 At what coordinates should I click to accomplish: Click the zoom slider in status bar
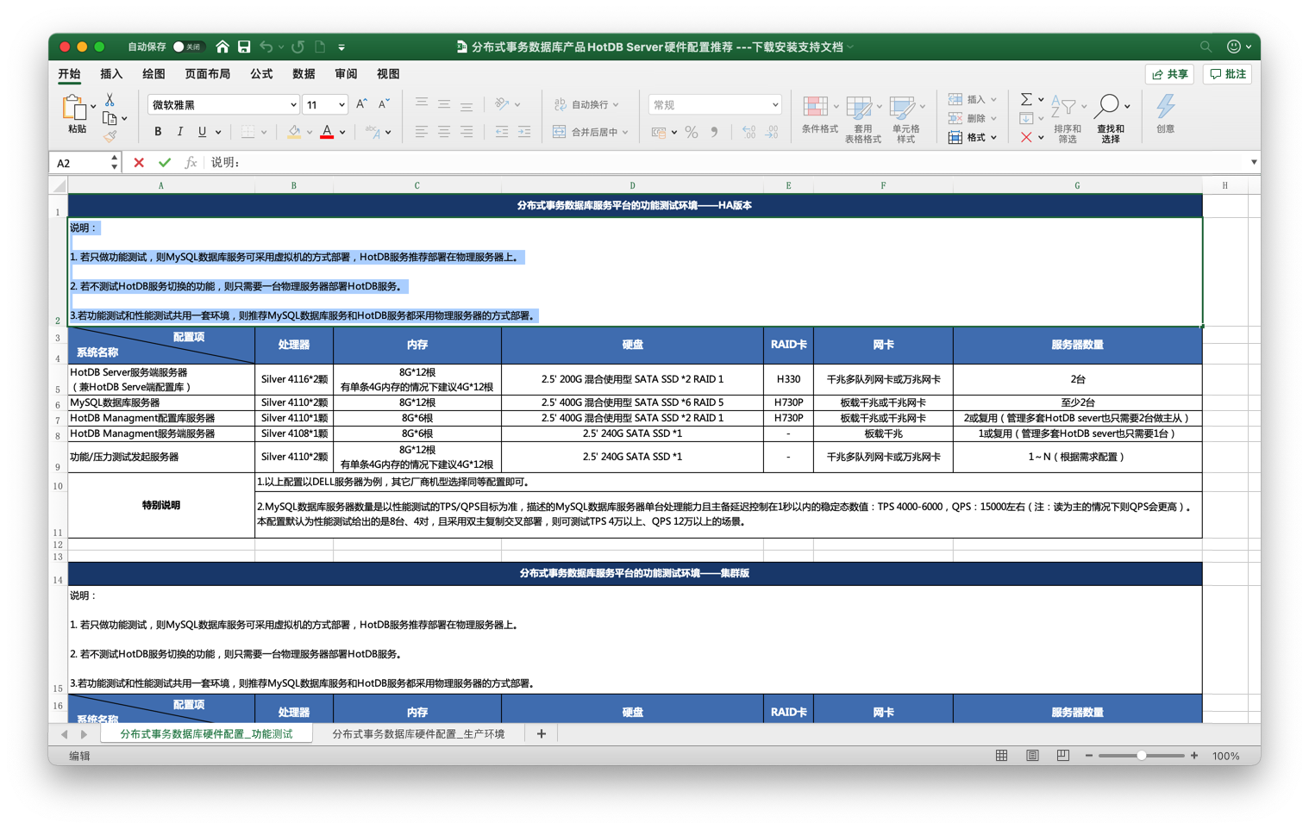pyautogui.click(x=1142, y=756)
